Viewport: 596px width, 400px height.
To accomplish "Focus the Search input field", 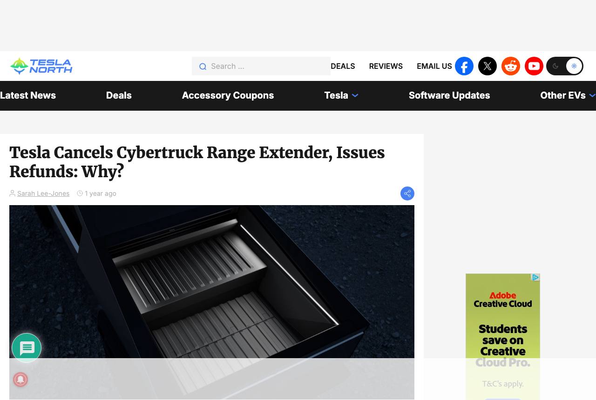I will [261, 66].
